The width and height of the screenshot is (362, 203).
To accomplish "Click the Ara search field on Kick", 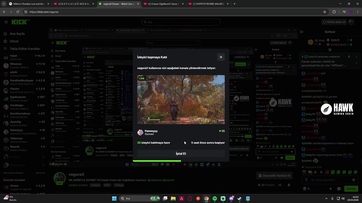I will pyautogui.click(x=181, y=22).
